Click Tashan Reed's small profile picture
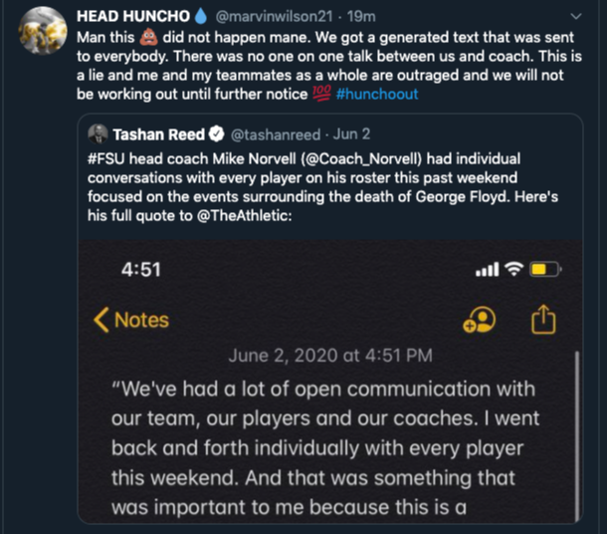Viewport: 607px width, 534px height. (x=98, y=133)
